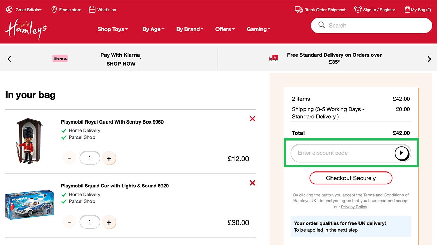Go to previous promo banner slide

pos(9,59)
